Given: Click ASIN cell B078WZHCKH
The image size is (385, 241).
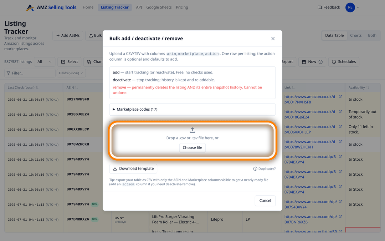Looking at the screenshot, I should (78, 144).
